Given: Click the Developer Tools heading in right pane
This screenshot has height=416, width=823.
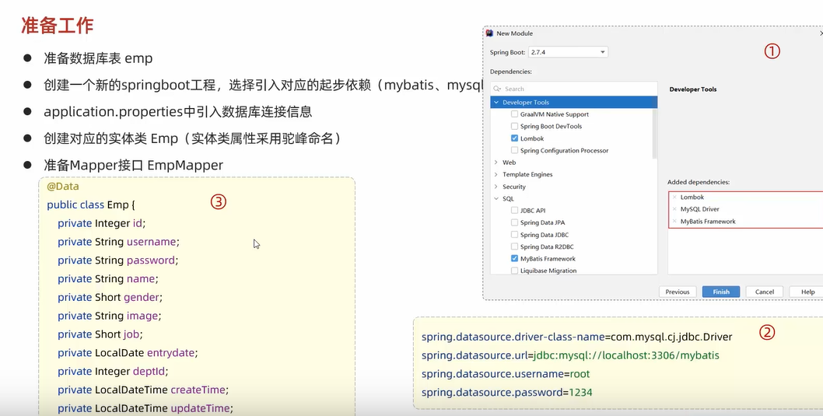Looking at the screenshot, I should click(693, 89).
